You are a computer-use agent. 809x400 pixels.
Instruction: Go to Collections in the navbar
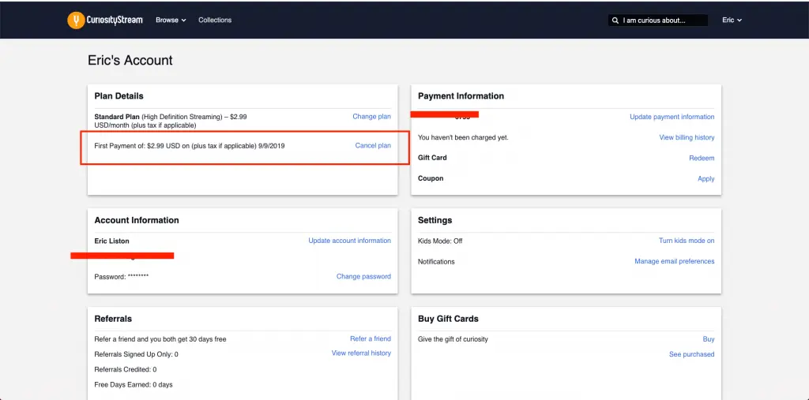point(215,20)
